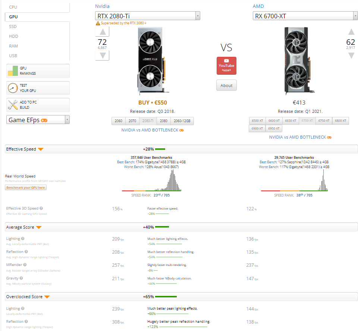Open the GPU Rankings chart icon
The width and height of the screenshot is (358, 331).
pos(13,71)
